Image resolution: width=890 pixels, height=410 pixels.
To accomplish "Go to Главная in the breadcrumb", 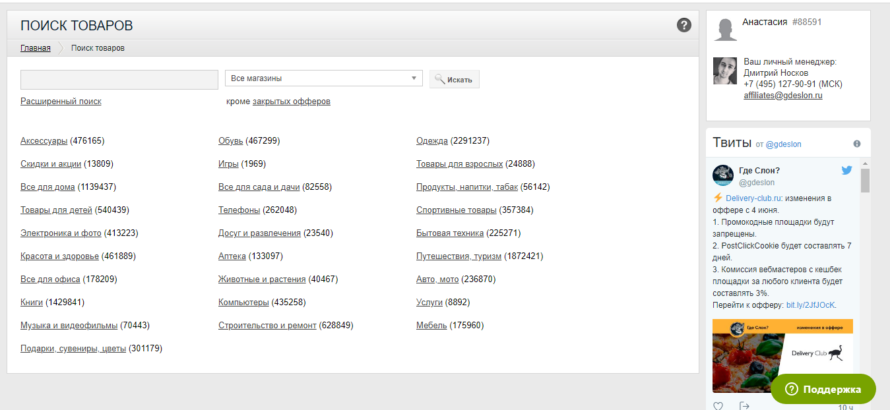I will [x=36, y=48].
